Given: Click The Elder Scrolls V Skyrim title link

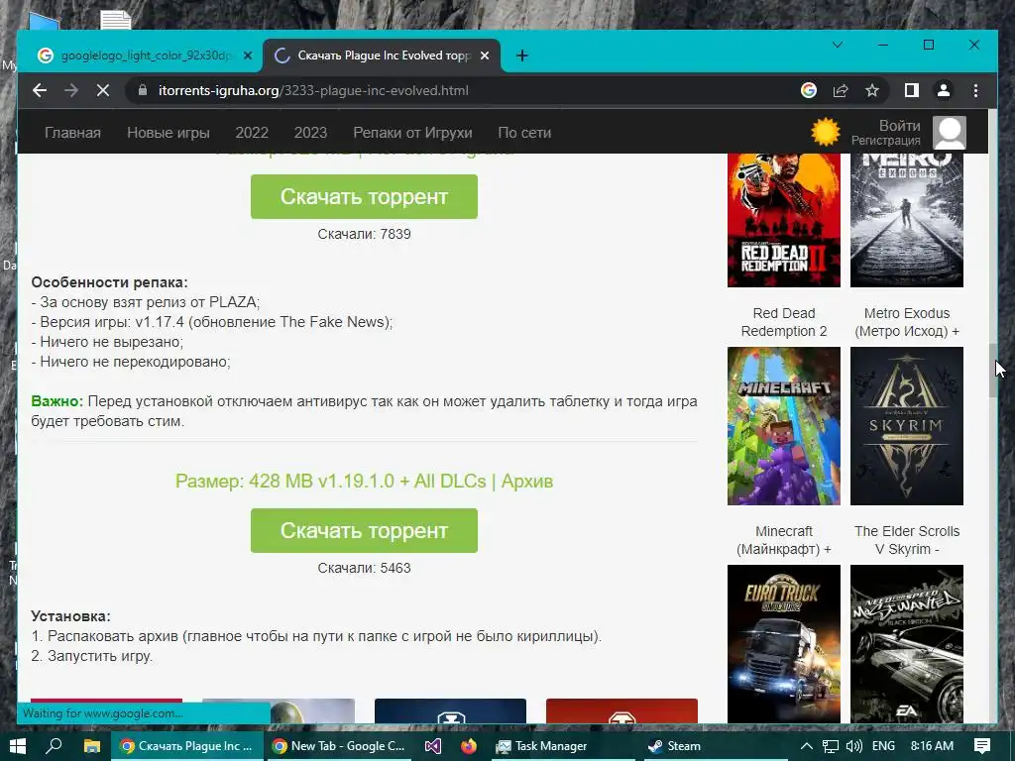Looking at the screenshot, I should click(906, 540).
